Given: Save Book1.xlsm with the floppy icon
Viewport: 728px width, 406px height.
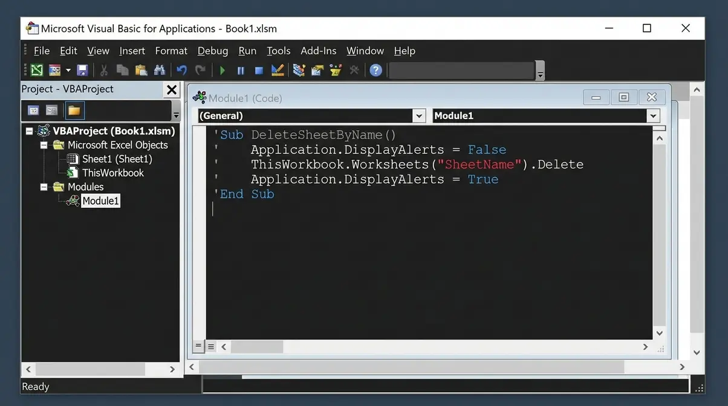Looking at the screenshot, I should point(82,70).
